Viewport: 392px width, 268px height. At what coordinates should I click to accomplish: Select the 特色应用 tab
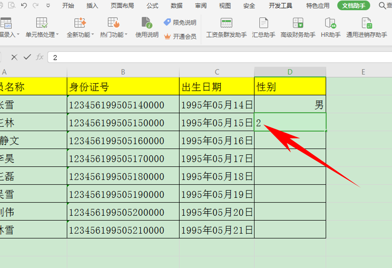(x=318, y=5)
